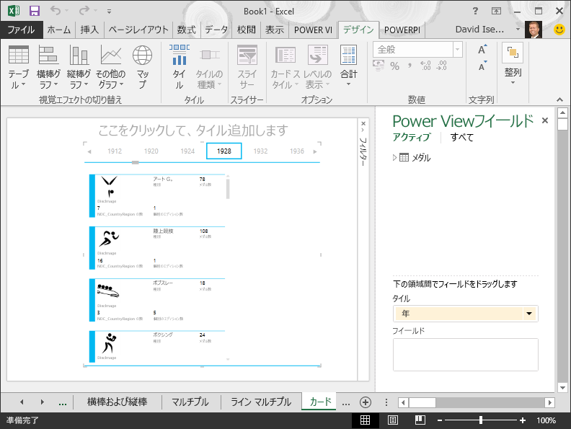571x429 pixels.
Task: Undo the last action
Action: coord(56,11)
